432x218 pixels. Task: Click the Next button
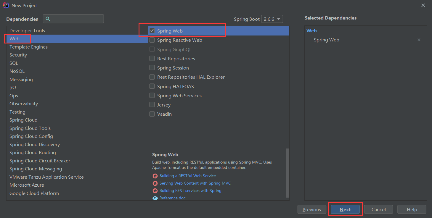[345, 209]
